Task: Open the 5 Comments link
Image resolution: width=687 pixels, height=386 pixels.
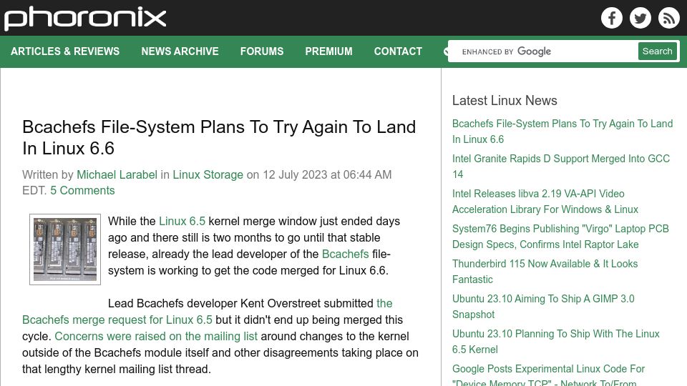Action: tap(82, 190)
